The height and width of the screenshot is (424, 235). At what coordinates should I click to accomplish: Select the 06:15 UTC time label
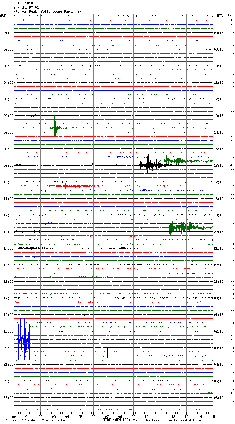tap(219, 398)
